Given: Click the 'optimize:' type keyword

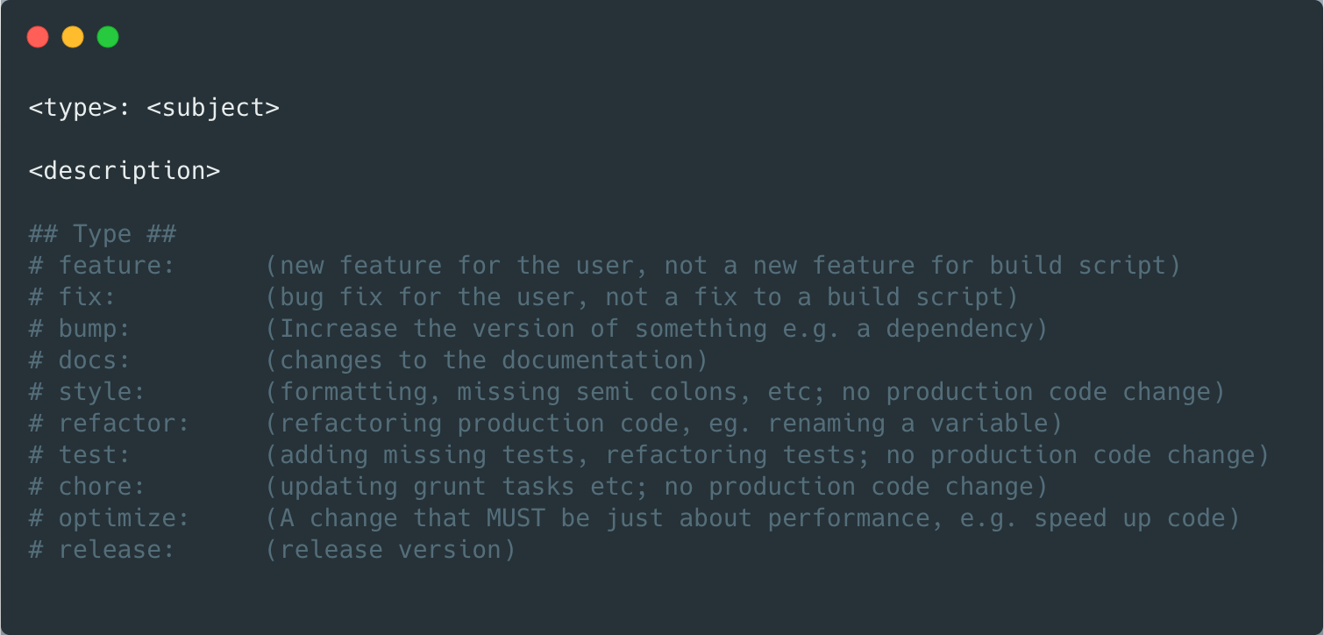Looking at the screenshot, I should pyautogui.click(x=125, y=518).
